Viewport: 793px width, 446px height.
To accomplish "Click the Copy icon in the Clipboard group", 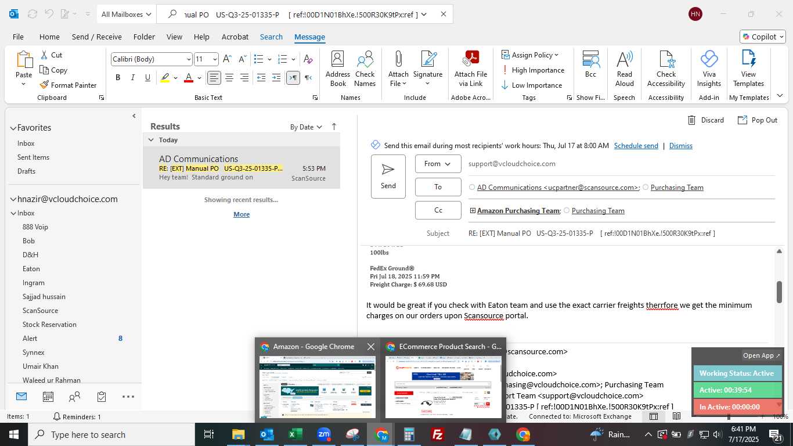I will [x=45, y=70].
